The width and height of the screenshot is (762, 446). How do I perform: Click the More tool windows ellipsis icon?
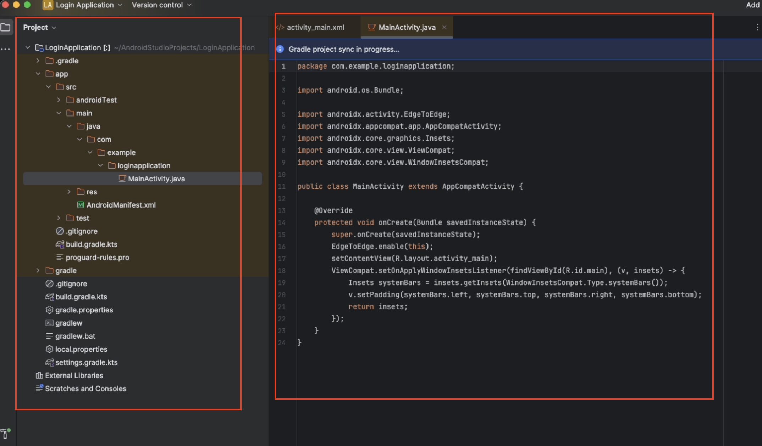coord(5,49)
